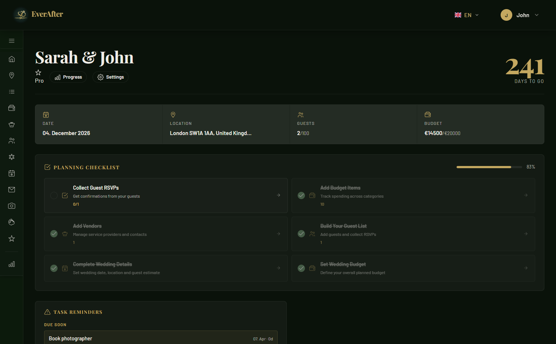556x344 pixels.
Task: Open the location pin sidebar icon
Action: pyautogui.click(x=12, y=75)
